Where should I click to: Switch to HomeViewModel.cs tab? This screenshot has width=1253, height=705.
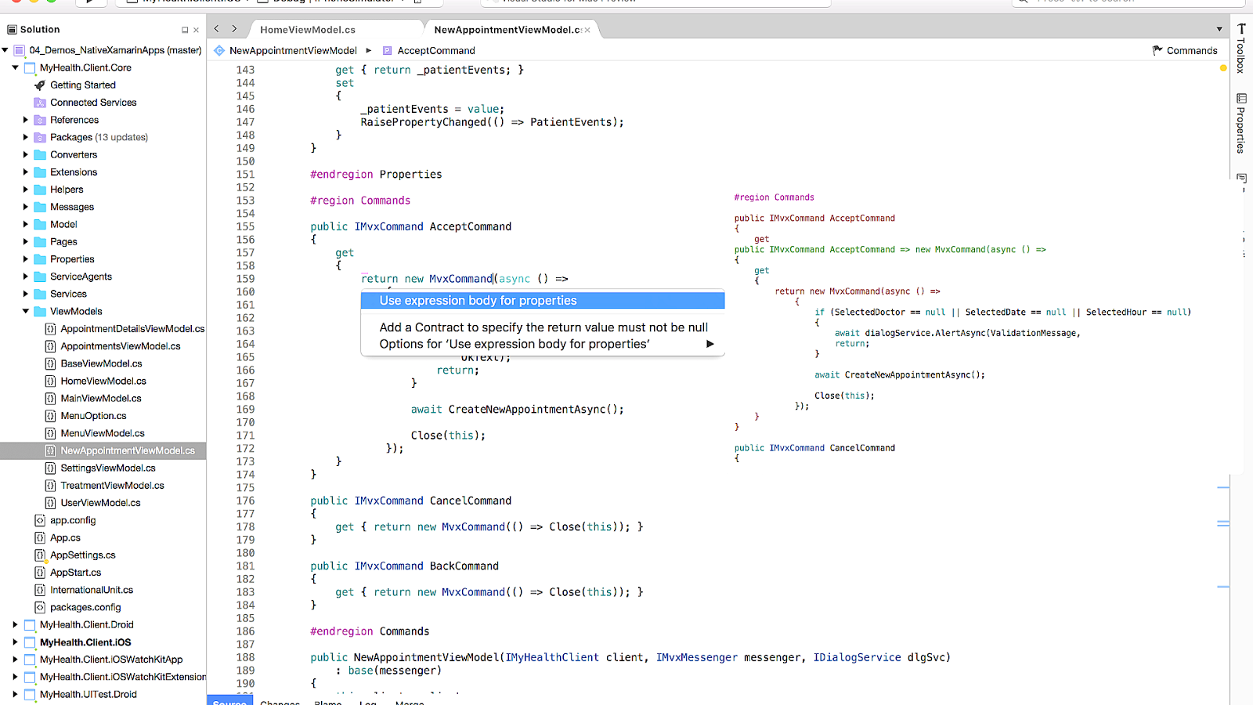pyautogui.click(x=307, y=30)
